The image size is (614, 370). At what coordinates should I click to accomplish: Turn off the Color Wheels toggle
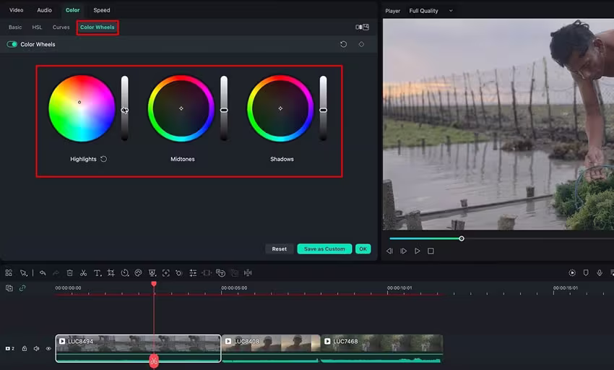click(12, 44)
